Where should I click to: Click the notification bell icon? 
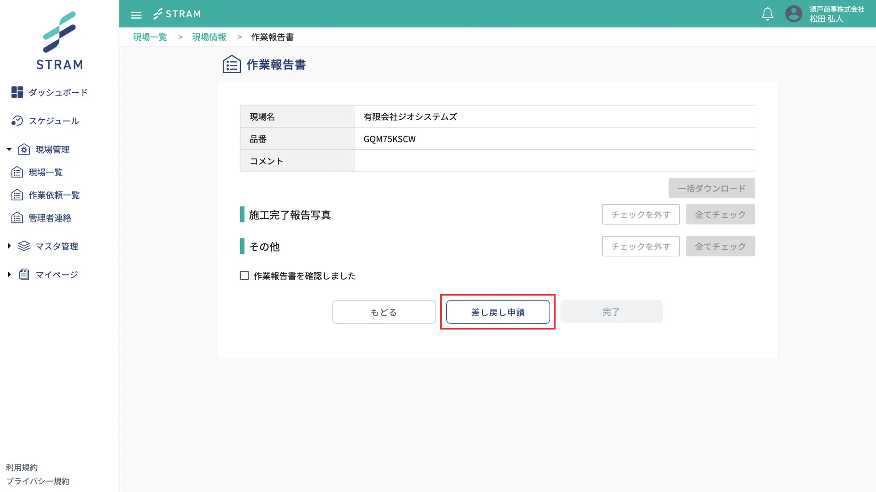(767, 14)
